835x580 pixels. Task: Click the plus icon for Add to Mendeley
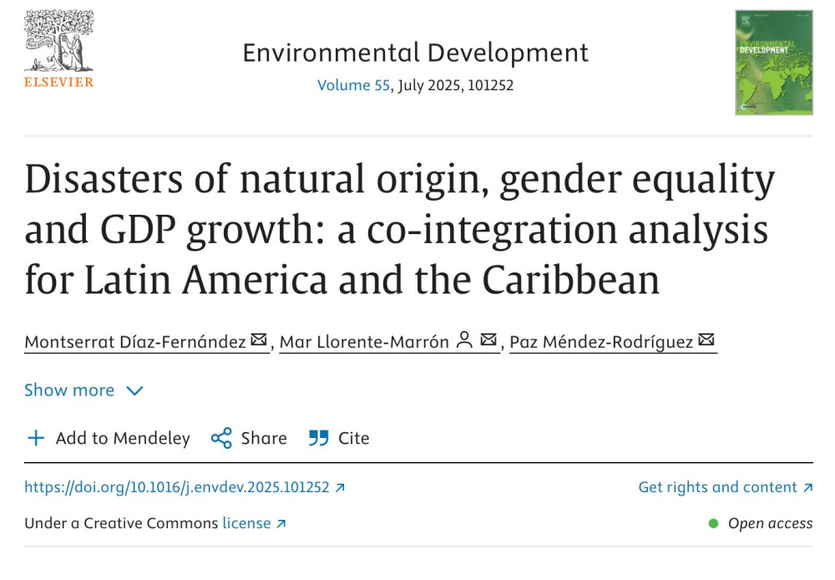coord(36,438)
